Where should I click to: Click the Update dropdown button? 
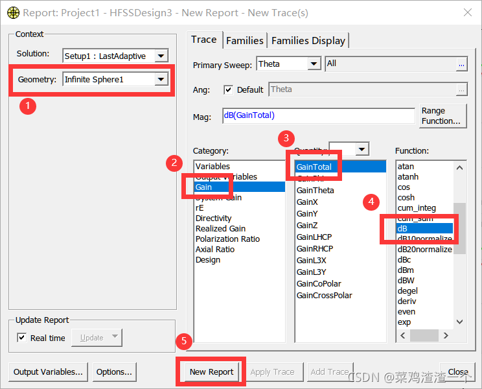(x=97, y=338)
